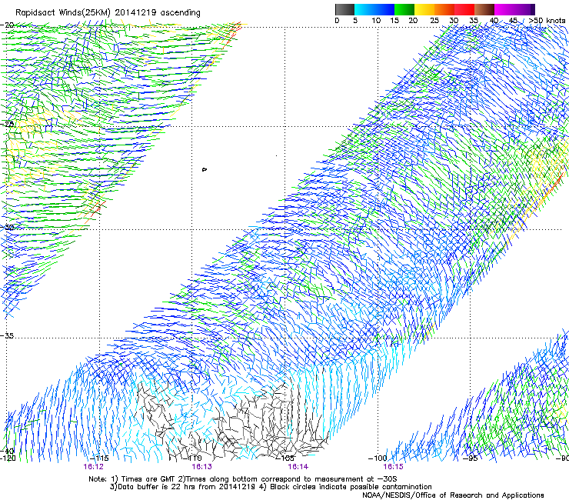This screenshot has height=500, width=569.
Task: Click the time label 16:12
Action: pyautogui.click(x=93, y=467)
